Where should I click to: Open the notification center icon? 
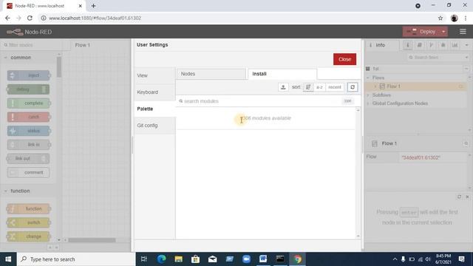pyautogui.click(x=461, y=259)
